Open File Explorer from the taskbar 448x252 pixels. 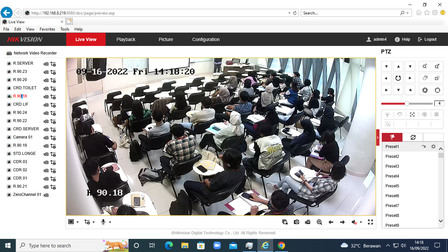coord(185,245)
